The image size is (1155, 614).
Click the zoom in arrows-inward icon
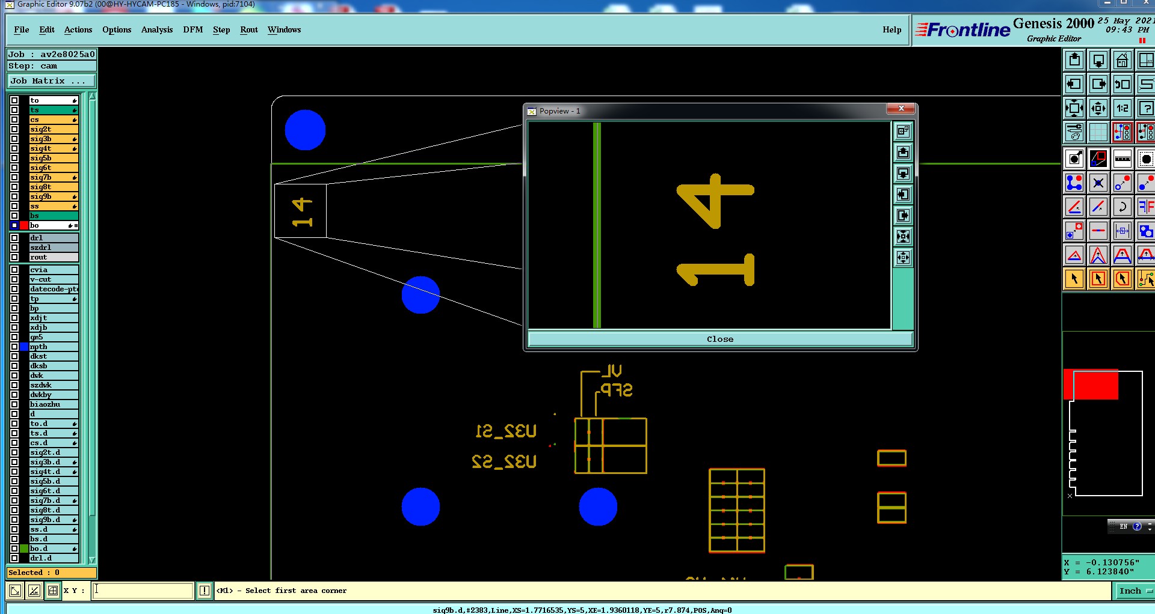pyautogui.click(x=1074, y=108)
